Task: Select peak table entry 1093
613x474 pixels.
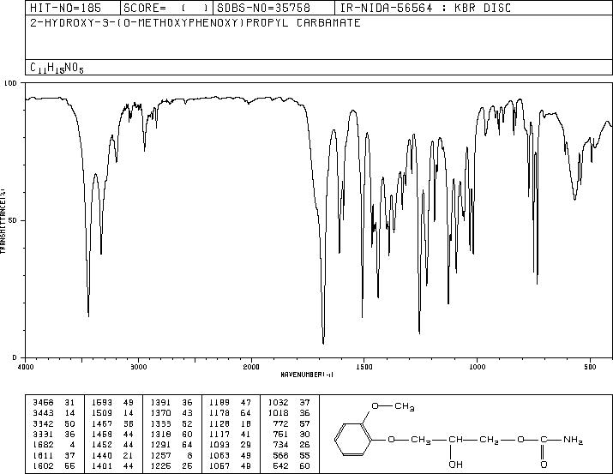Action: tap(230, 445)
